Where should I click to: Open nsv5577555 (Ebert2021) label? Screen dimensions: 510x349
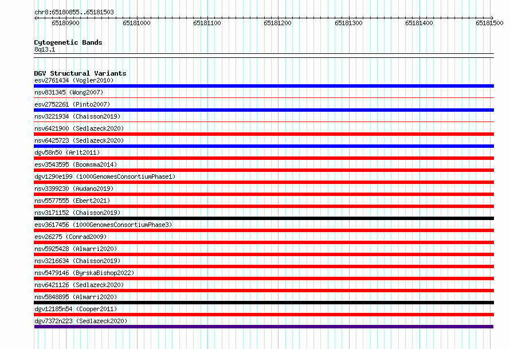pyautogui.click(x=72, y=201)
